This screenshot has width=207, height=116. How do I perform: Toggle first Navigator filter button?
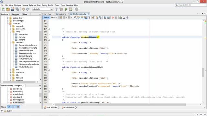pyautogui.click(x=9, y=107)
